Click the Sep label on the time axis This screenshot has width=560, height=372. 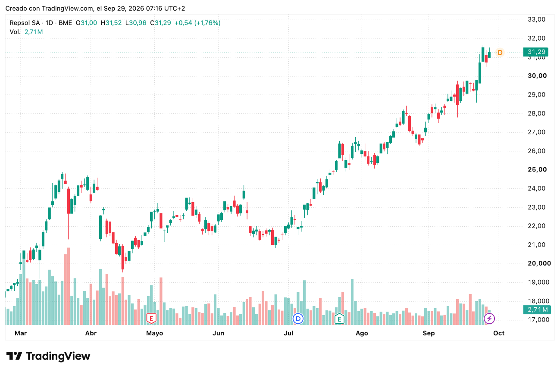429,333
